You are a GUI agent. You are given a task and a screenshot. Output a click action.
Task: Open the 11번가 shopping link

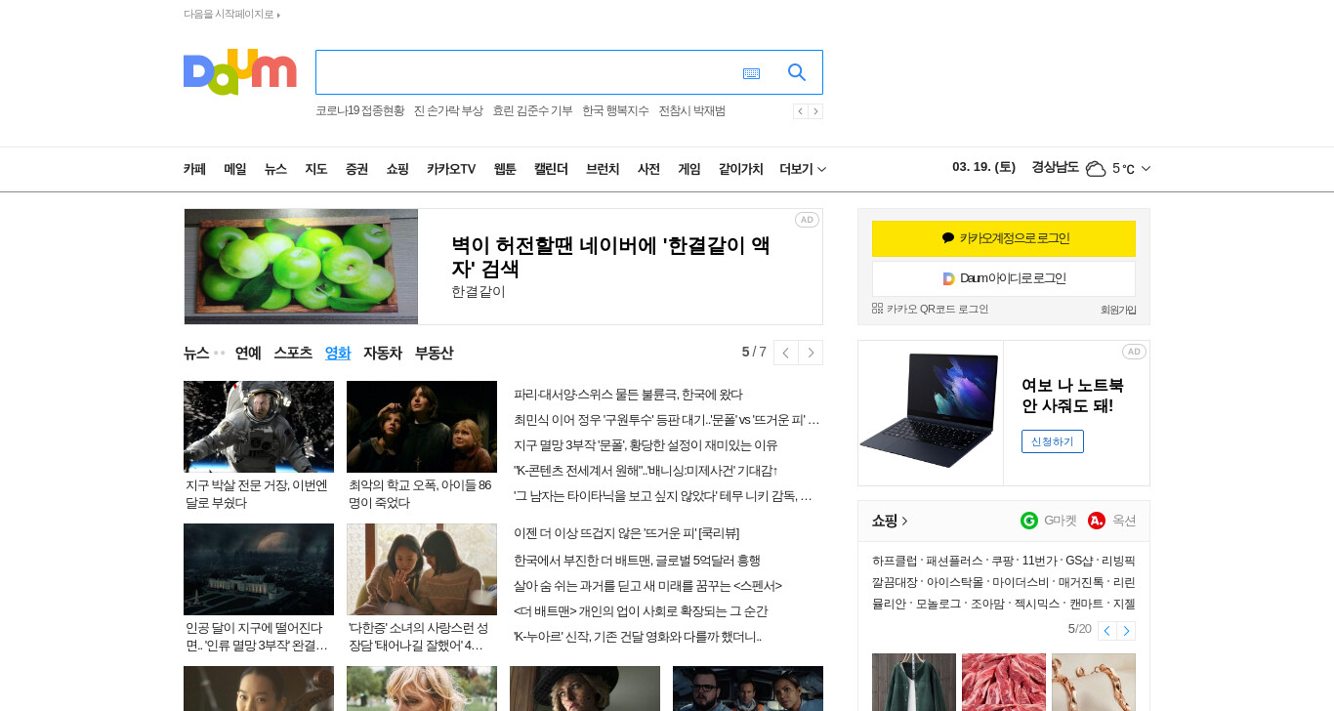pyautogui.click(x=1039, y=562)
